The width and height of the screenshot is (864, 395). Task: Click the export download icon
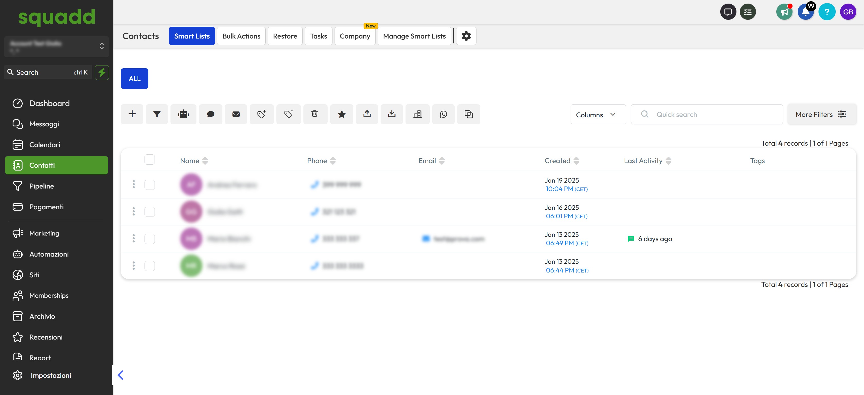(391, 114)
